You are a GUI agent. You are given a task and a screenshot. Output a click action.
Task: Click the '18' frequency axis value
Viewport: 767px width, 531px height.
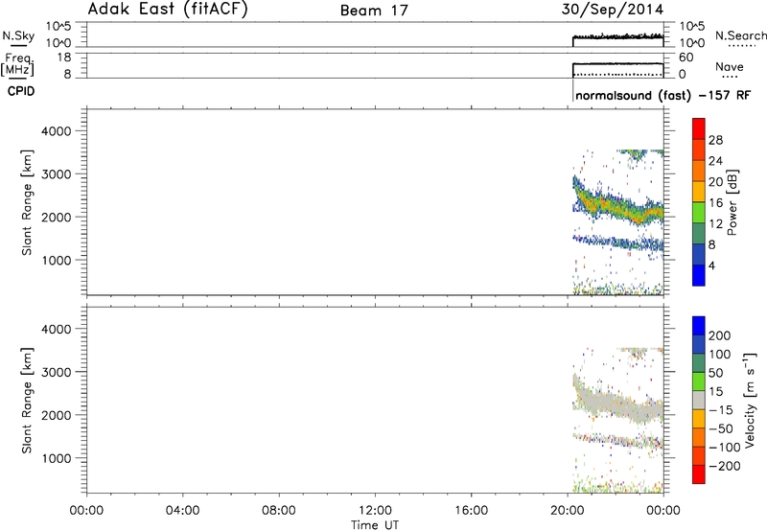tap(64, 58)
